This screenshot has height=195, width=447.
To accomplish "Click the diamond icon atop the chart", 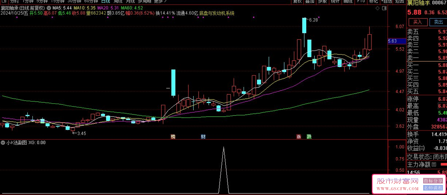I will 378,8.
